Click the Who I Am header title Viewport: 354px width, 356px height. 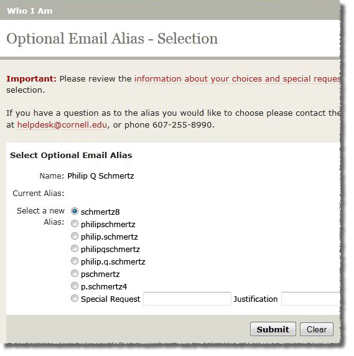pos(29,11)
